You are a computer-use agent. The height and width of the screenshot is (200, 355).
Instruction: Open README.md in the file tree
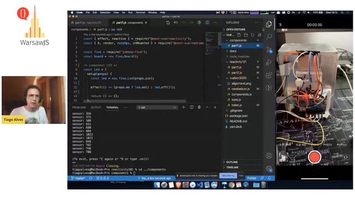point(238,121)
